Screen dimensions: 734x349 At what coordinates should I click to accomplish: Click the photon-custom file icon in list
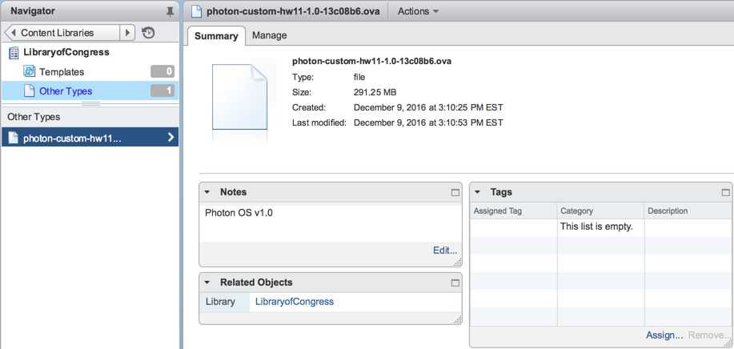14,138
